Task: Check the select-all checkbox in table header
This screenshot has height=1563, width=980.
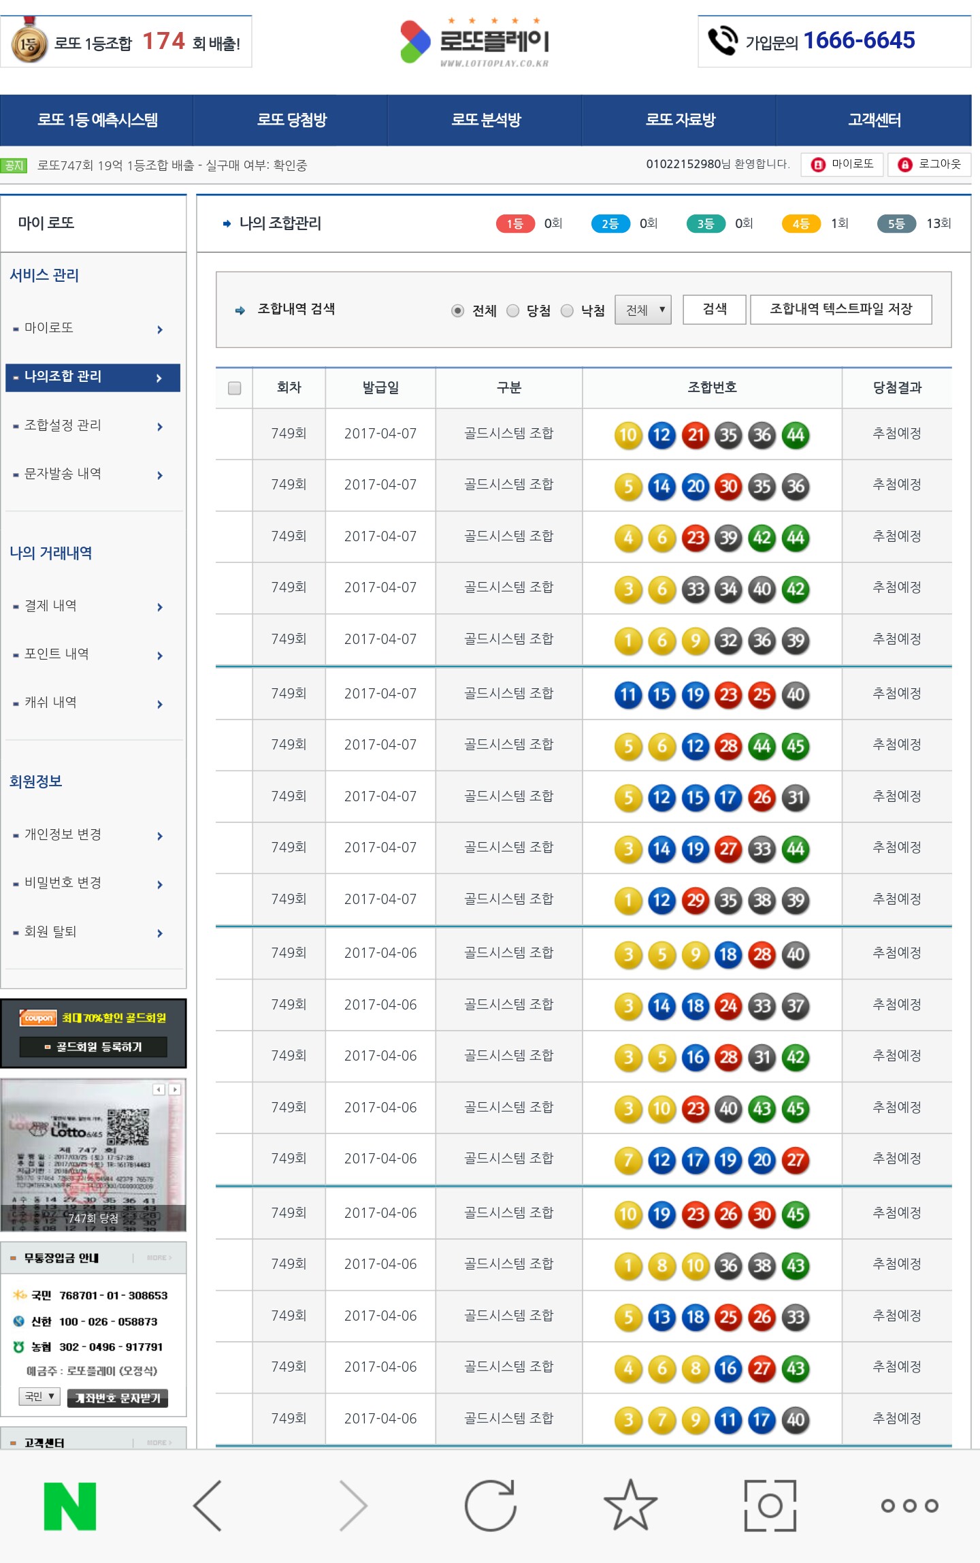Action: (235, 388)
